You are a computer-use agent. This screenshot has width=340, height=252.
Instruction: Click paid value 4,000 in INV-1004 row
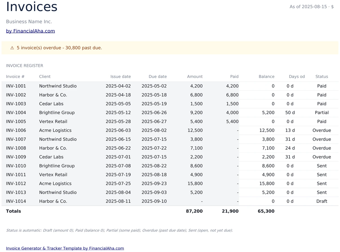tap(232, 113)
